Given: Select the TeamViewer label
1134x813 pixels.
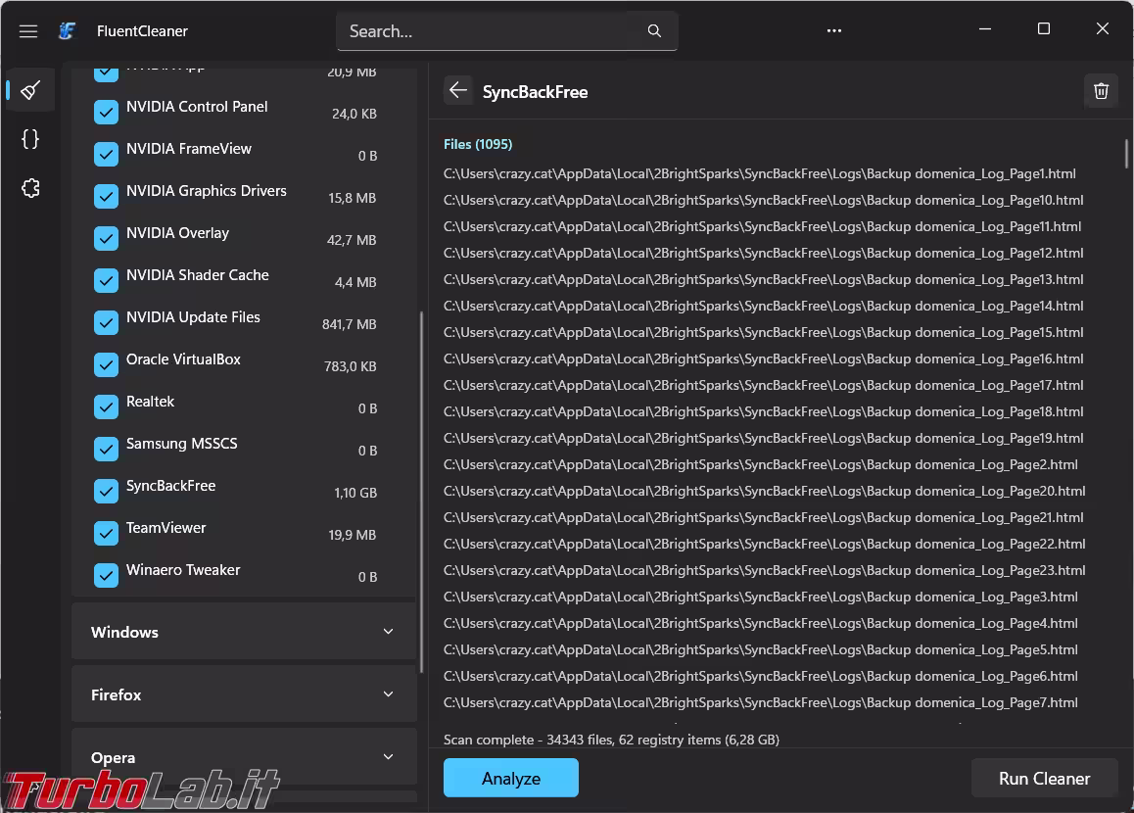Looking at the screenshot, I should [x=165, y=527].
